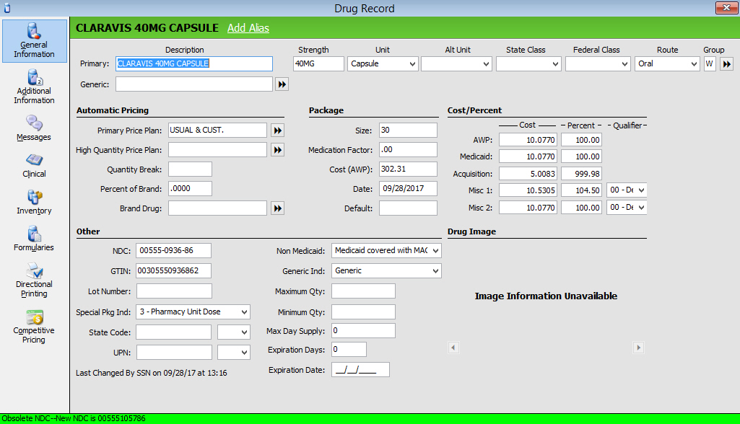Open the Clinical section
Image resolution: width=740 pixels, height=424 pixels.
34,165
